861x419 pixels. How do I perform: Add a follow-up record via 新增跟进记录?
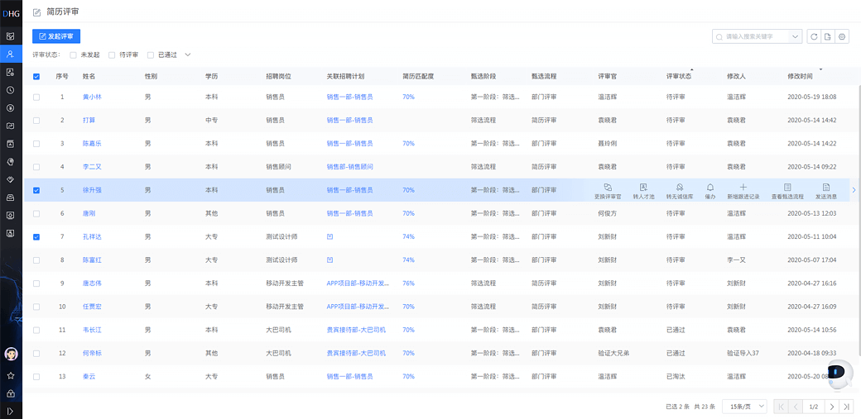743,188
